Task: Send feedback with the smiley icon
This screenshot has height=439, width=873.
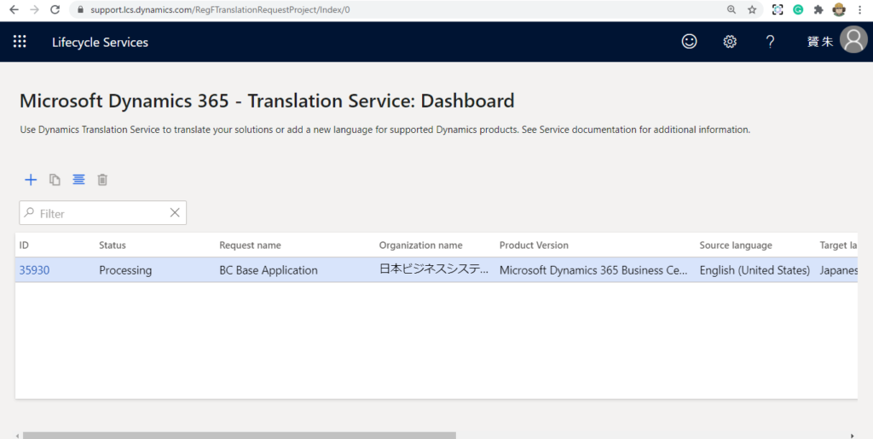Action: point(689,42)
